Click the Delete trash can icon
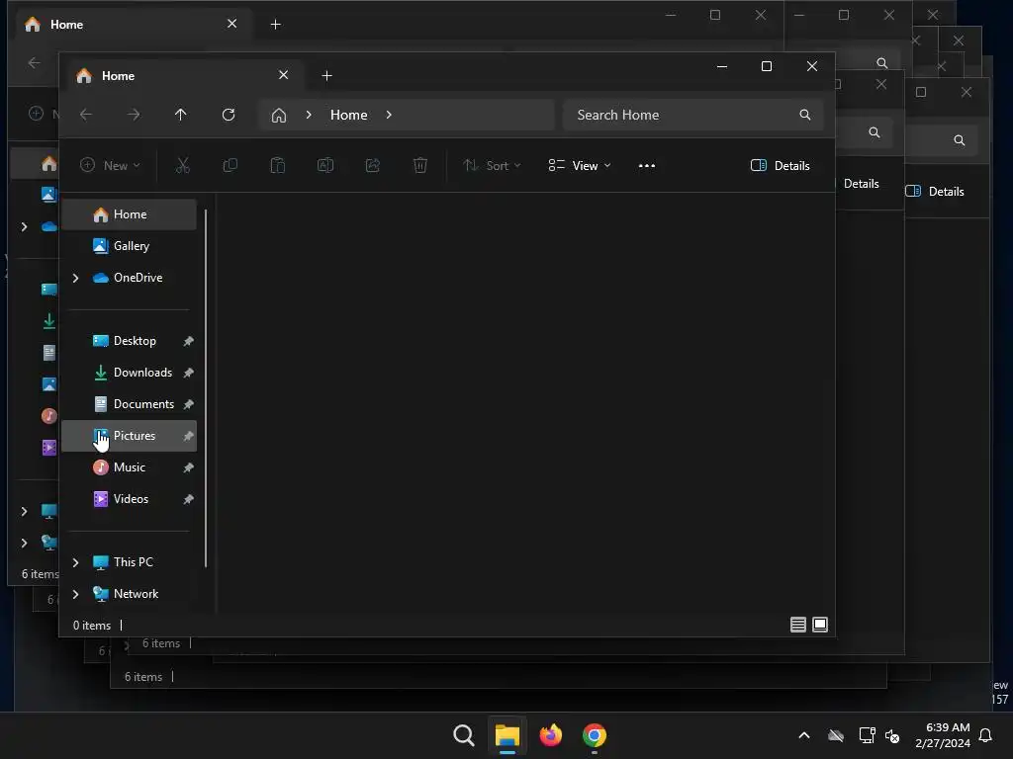 tap(419, 166)
